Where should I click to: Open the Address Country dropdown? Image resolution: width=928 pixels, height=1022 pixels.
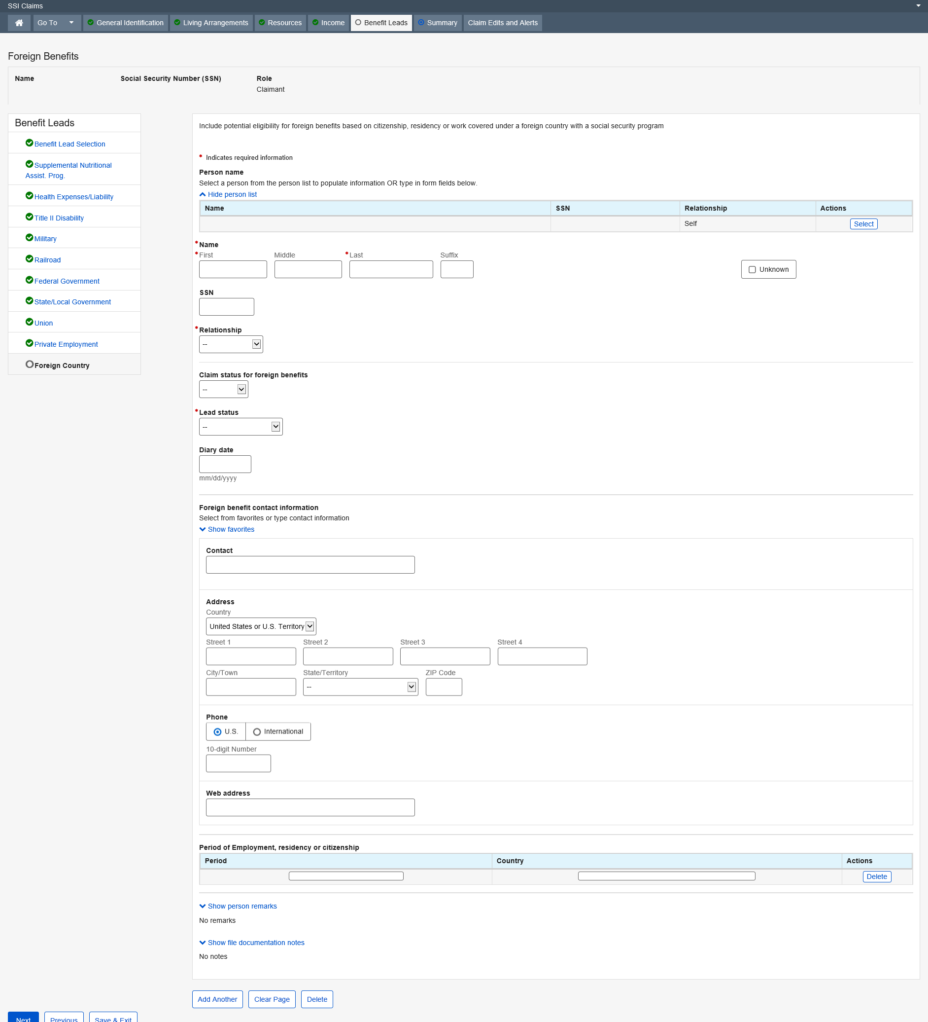coord(261,626)
